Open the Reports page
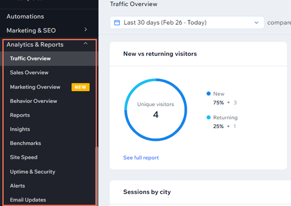The width and height of the screenshot is (291, 206). coord(20,115)
